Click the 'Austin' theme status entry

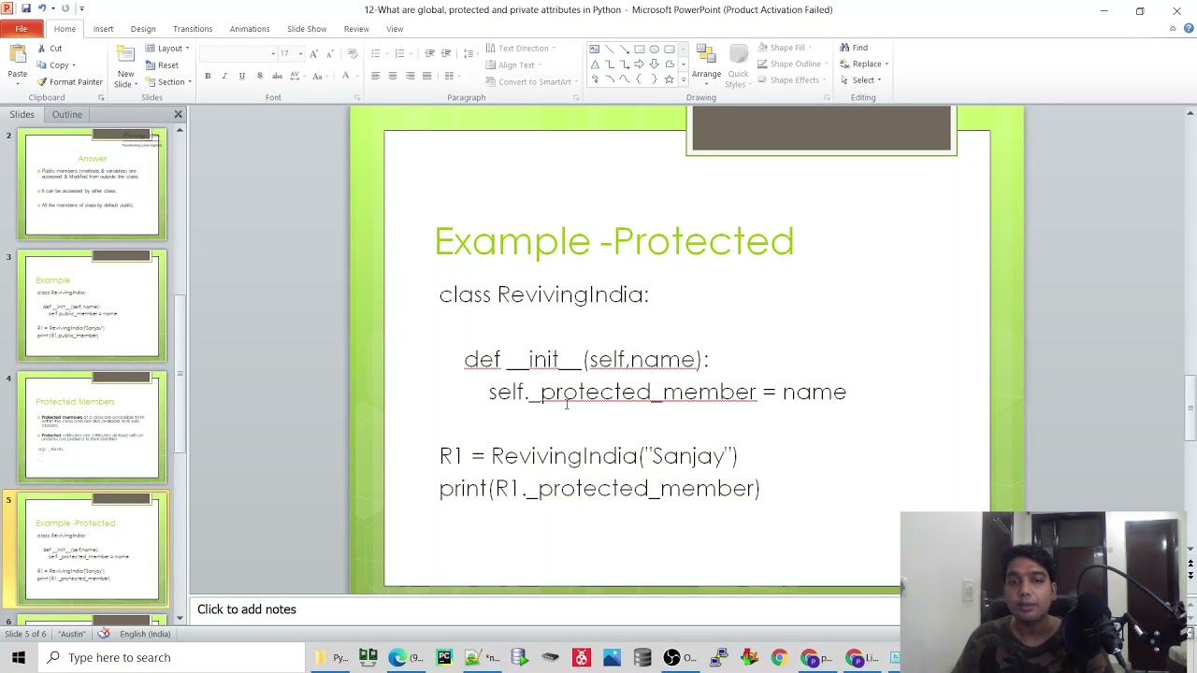click(x=71, y=634)
